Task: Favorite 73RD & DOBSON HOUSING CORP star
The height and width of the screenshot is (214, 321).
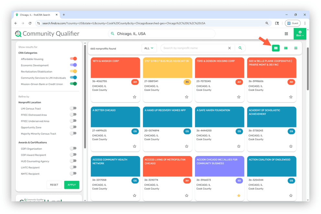Action: coord(239,97)
